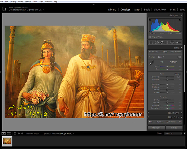Select the DSC_0141 filmstrip thumbnail
Screen dimensions: 187x149
tap(7, 141)
